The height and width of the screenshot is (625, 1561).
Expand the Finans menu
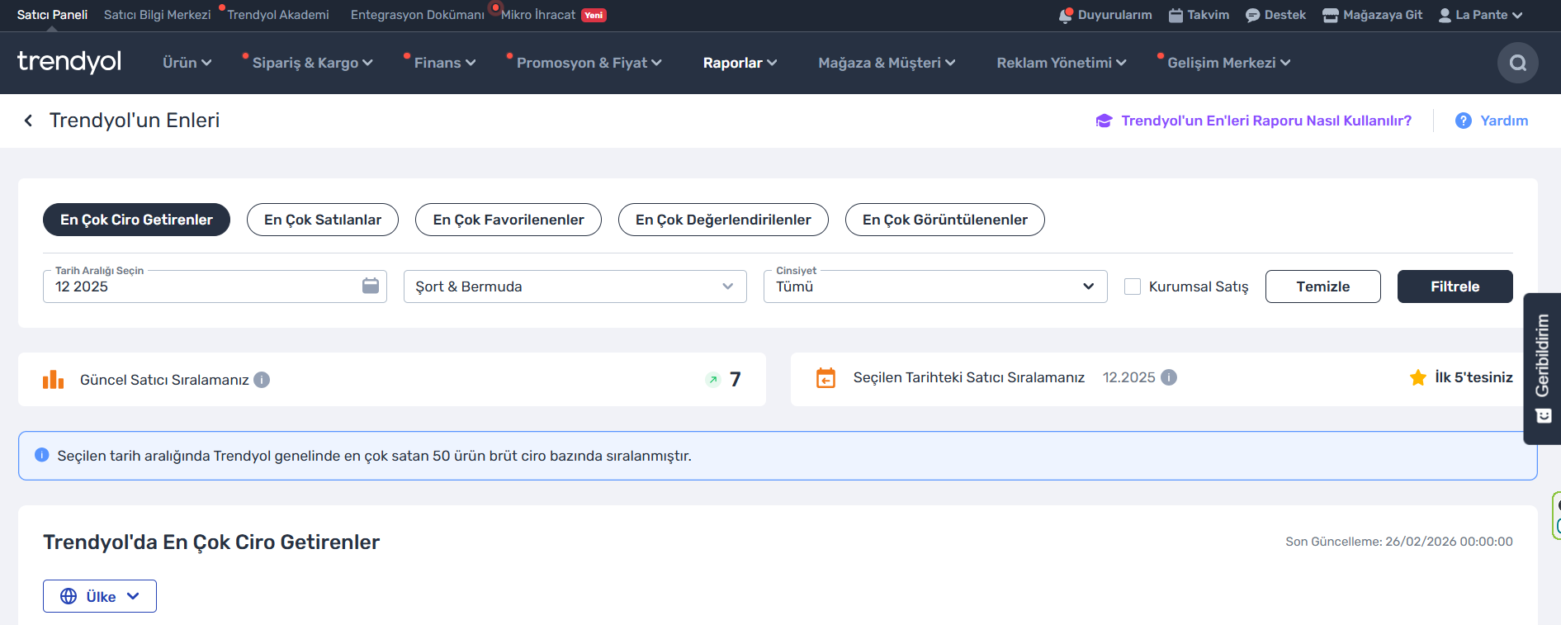(445, 63)
